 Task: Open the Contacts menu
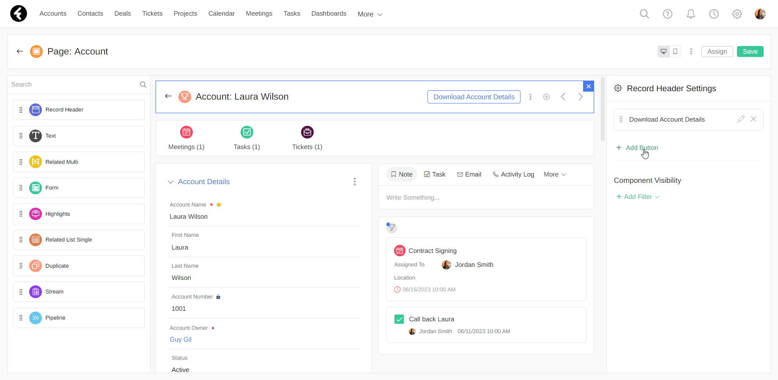click(90, 14)
